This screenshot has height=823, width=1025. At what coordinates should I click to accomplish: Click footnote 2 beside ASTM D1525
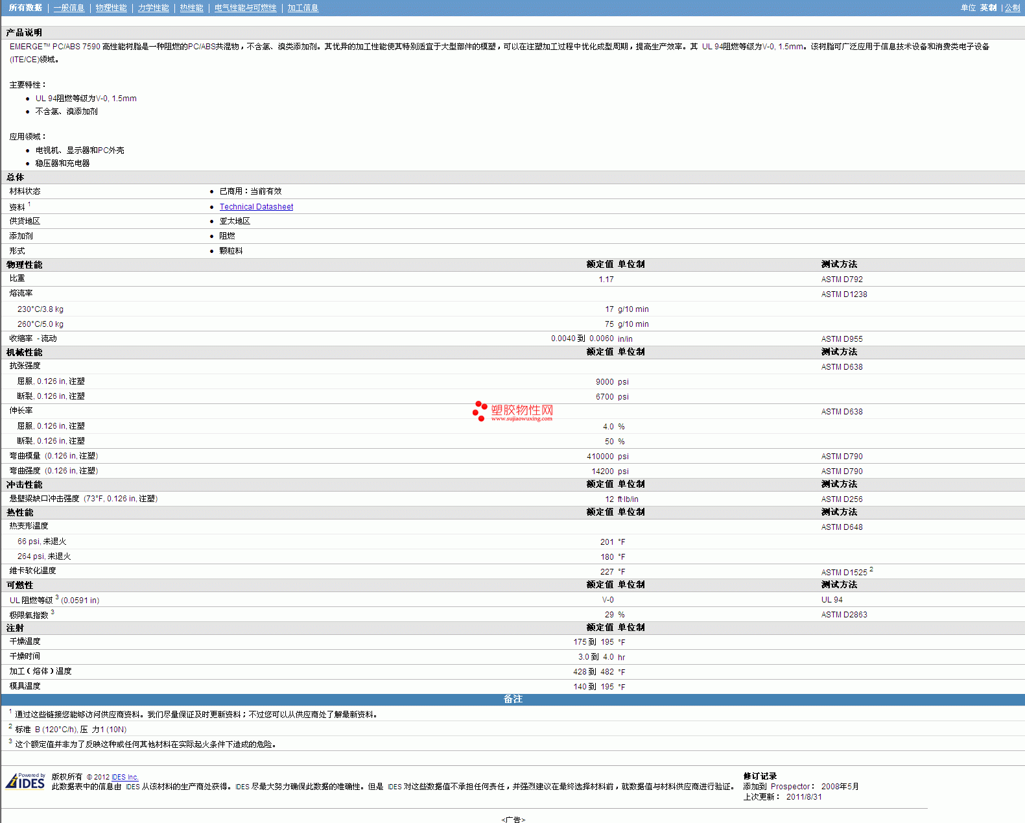click(871, 569)
